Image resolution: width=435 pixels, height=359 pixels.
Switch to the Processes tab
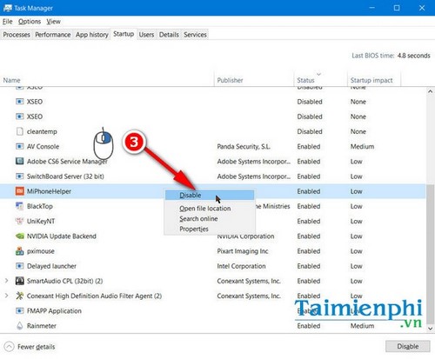click(17, 35)
